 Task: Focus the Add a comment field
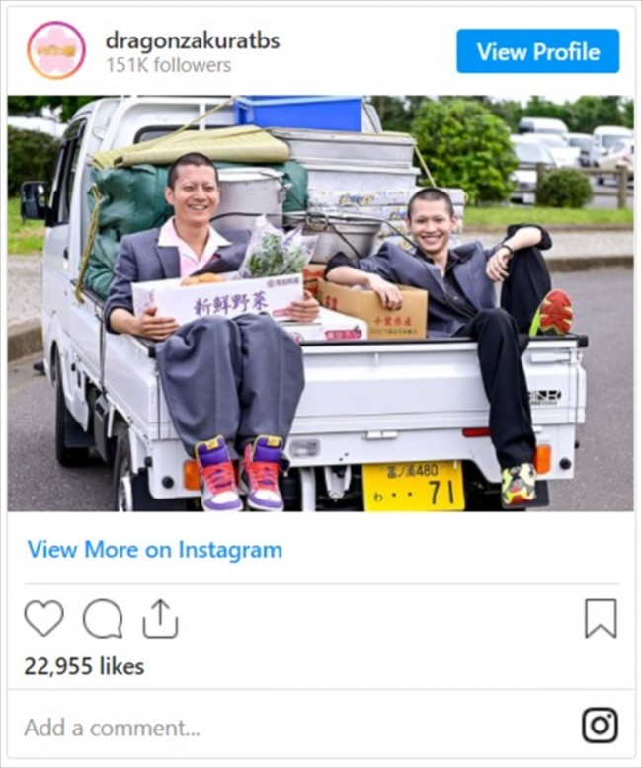(294, 728)
